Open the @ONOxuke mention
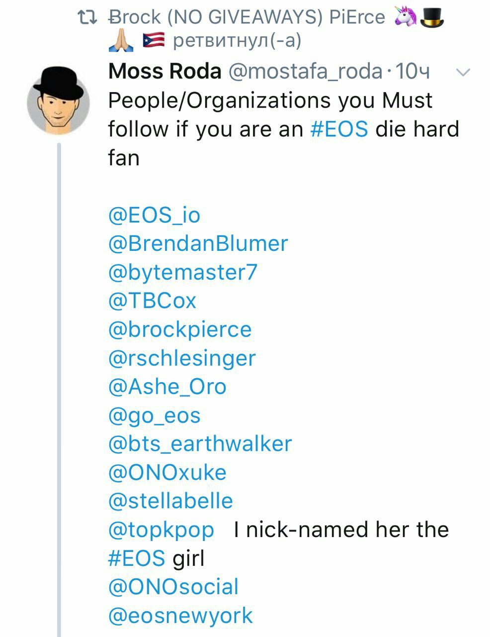This screenshot has height=637, width=490. click(x=167, y=473)
